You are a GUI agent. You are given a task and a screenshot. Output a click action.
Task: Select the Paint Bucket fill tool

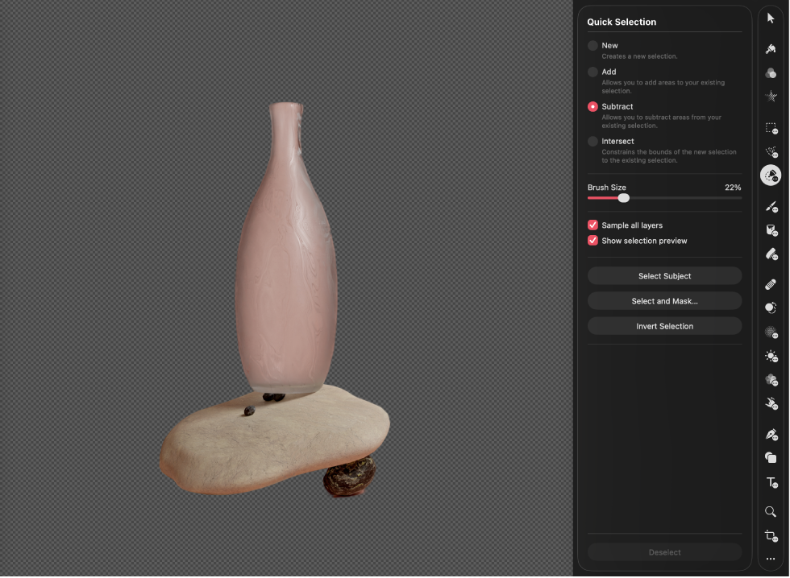point(771,230)
